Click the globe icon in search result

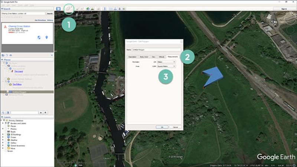coord(39,37)
